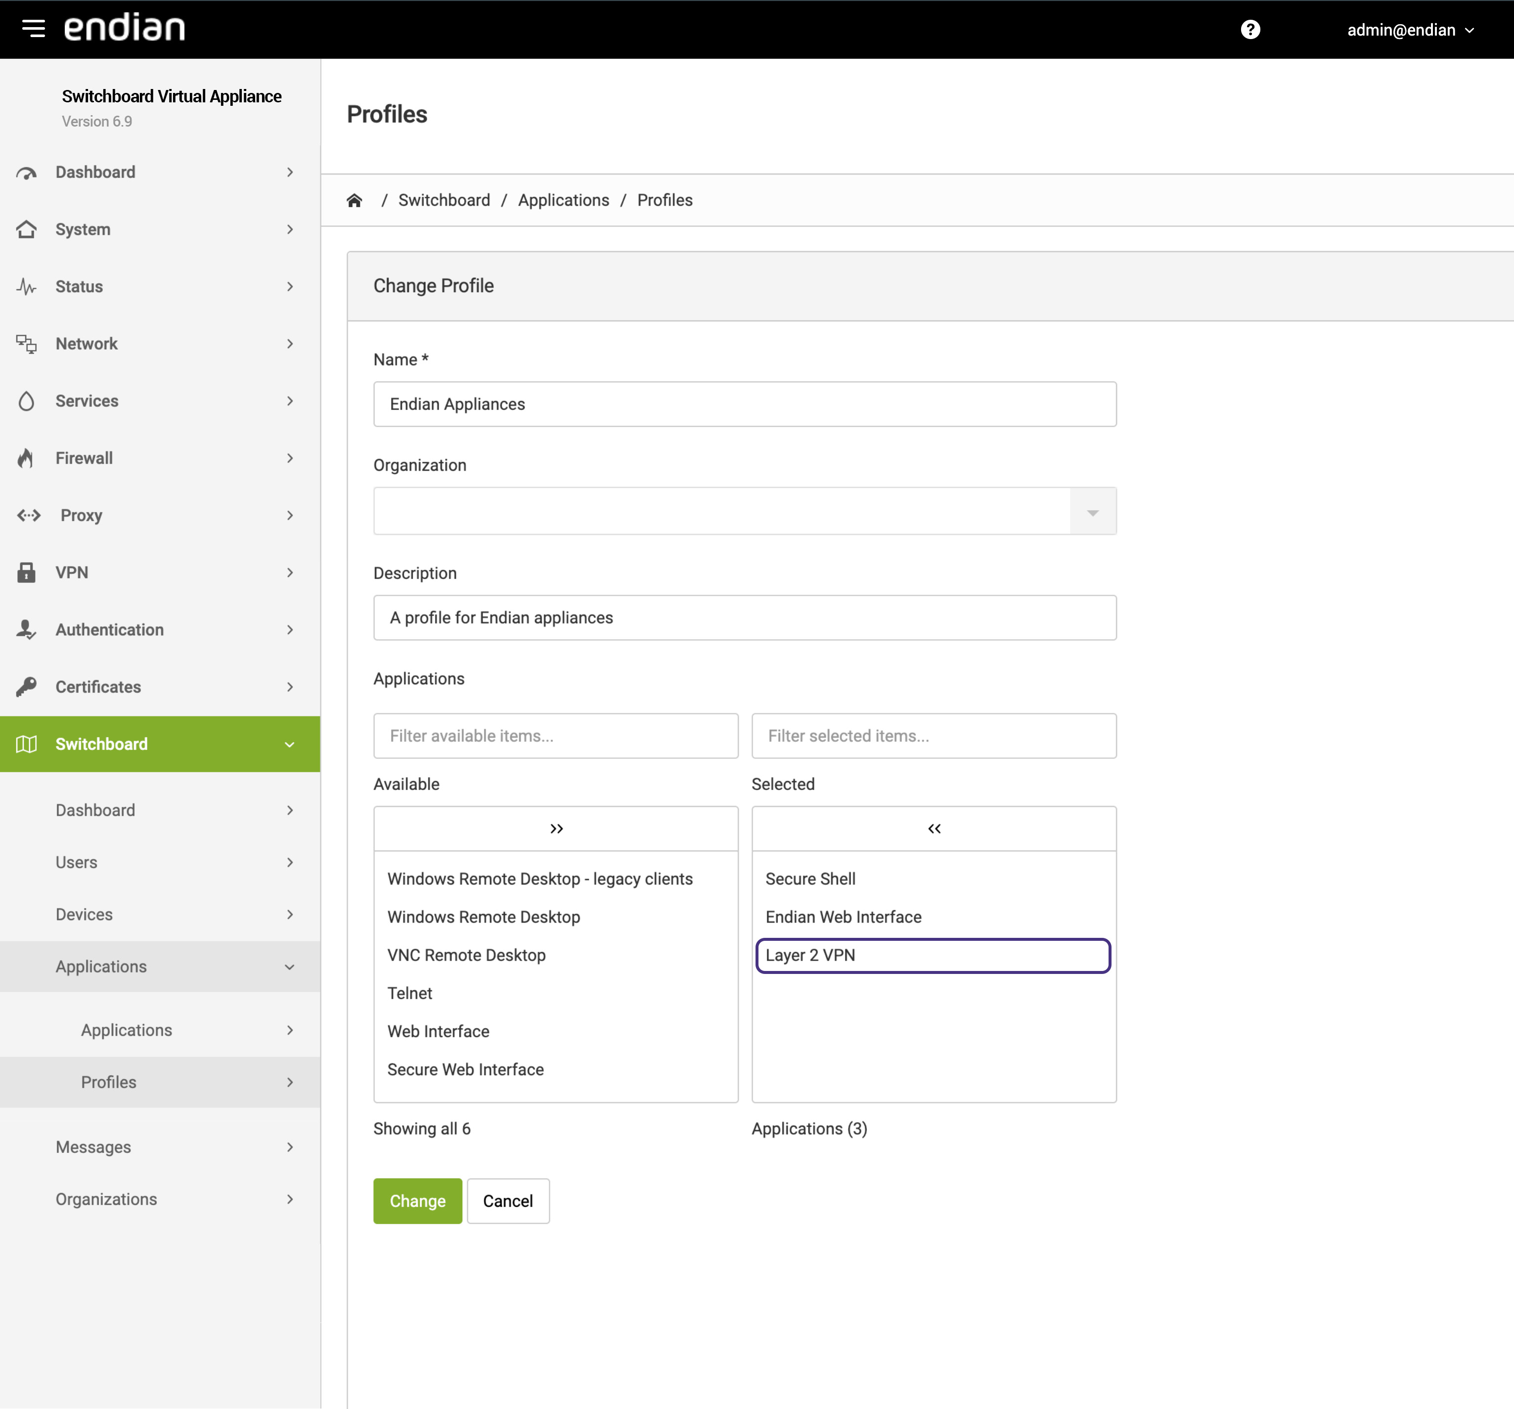This screenshot has height=1409, width=1514.
Task: Expand the top Dashboard menu chevron
Action: tap(289, 172)
